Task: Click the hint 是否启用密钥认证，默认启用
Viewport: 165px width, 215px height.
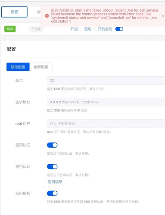Action: pos(68,175)
